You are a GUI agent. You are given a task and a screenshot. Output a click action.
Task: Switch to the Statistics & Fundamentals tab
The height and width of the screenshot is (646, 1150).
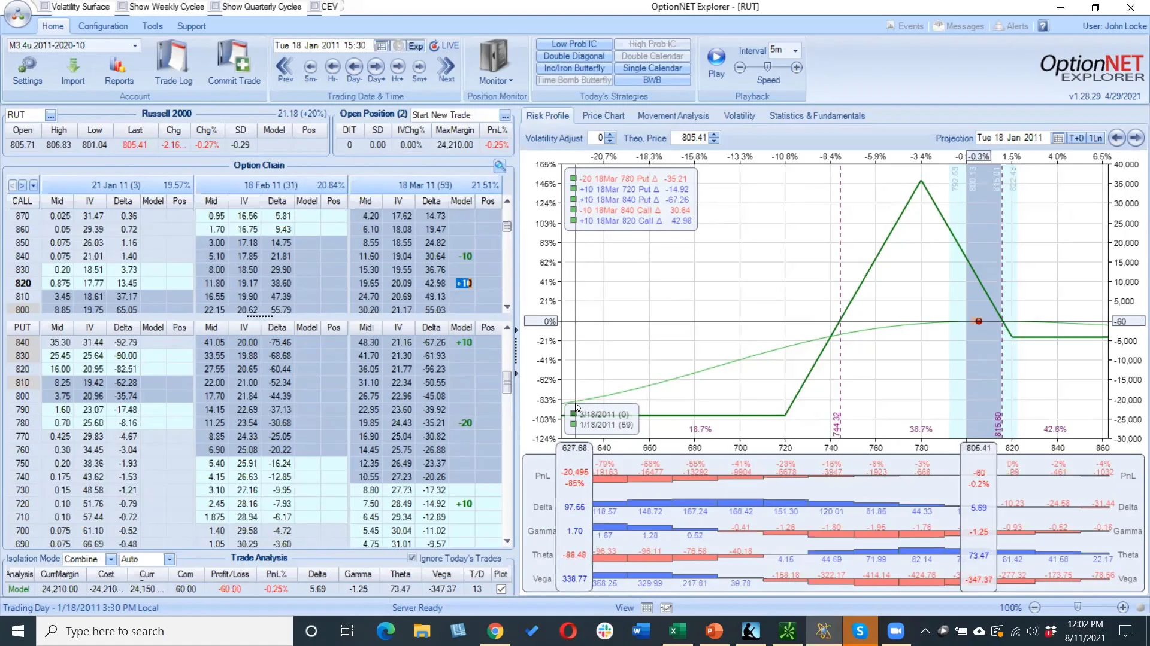coord(817,116)
